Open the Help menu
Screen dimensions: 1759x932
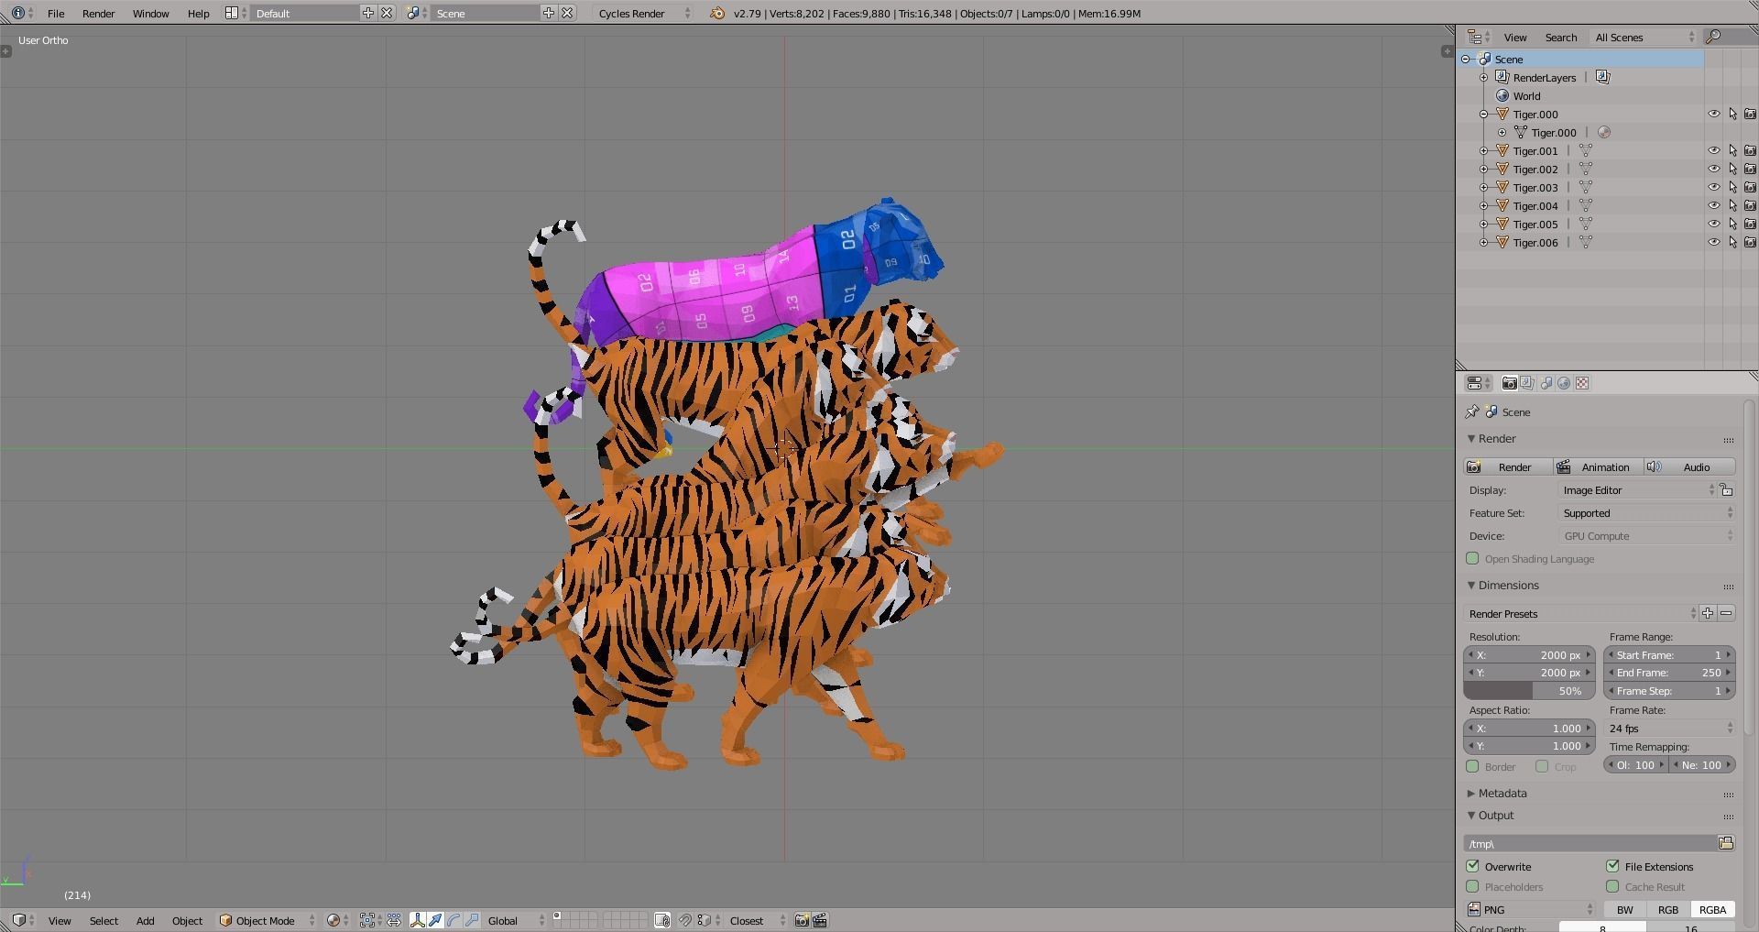[198, 13]
